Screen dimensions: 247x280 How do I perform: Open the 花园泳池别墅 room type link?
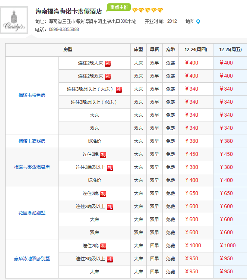pos(32,213)
